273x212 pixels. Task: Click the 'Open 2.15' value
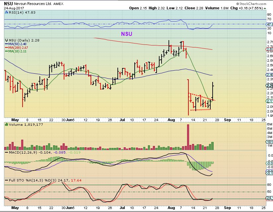point(138,8)
